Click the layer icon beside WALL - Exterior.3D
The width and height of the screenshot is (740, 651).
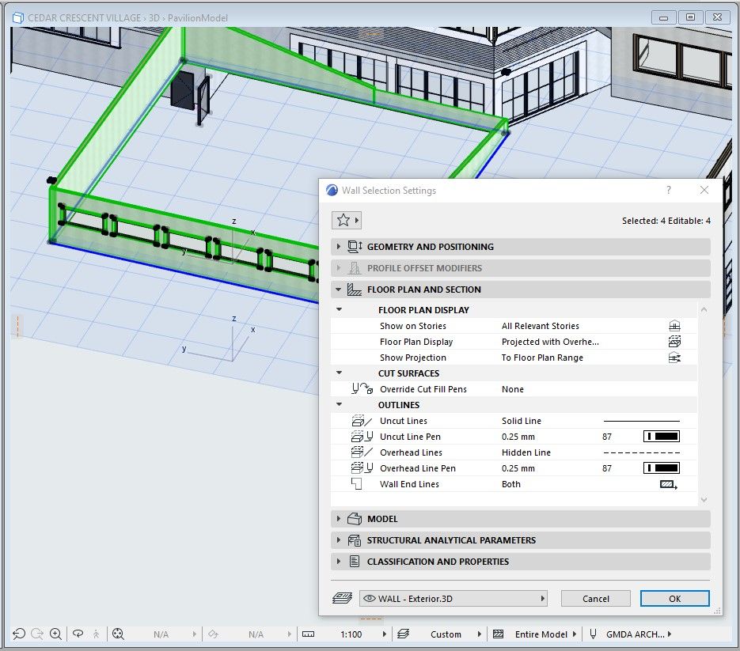[x=342, y=599]
